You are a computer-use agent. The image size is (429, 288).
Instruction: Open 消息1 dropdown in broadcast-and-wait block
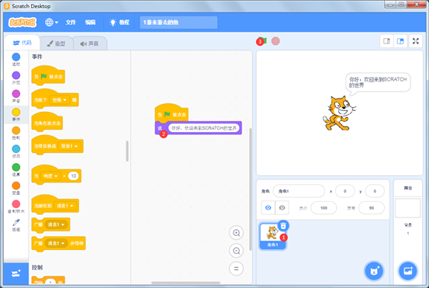pyautogui.click(x=56, y=243)
